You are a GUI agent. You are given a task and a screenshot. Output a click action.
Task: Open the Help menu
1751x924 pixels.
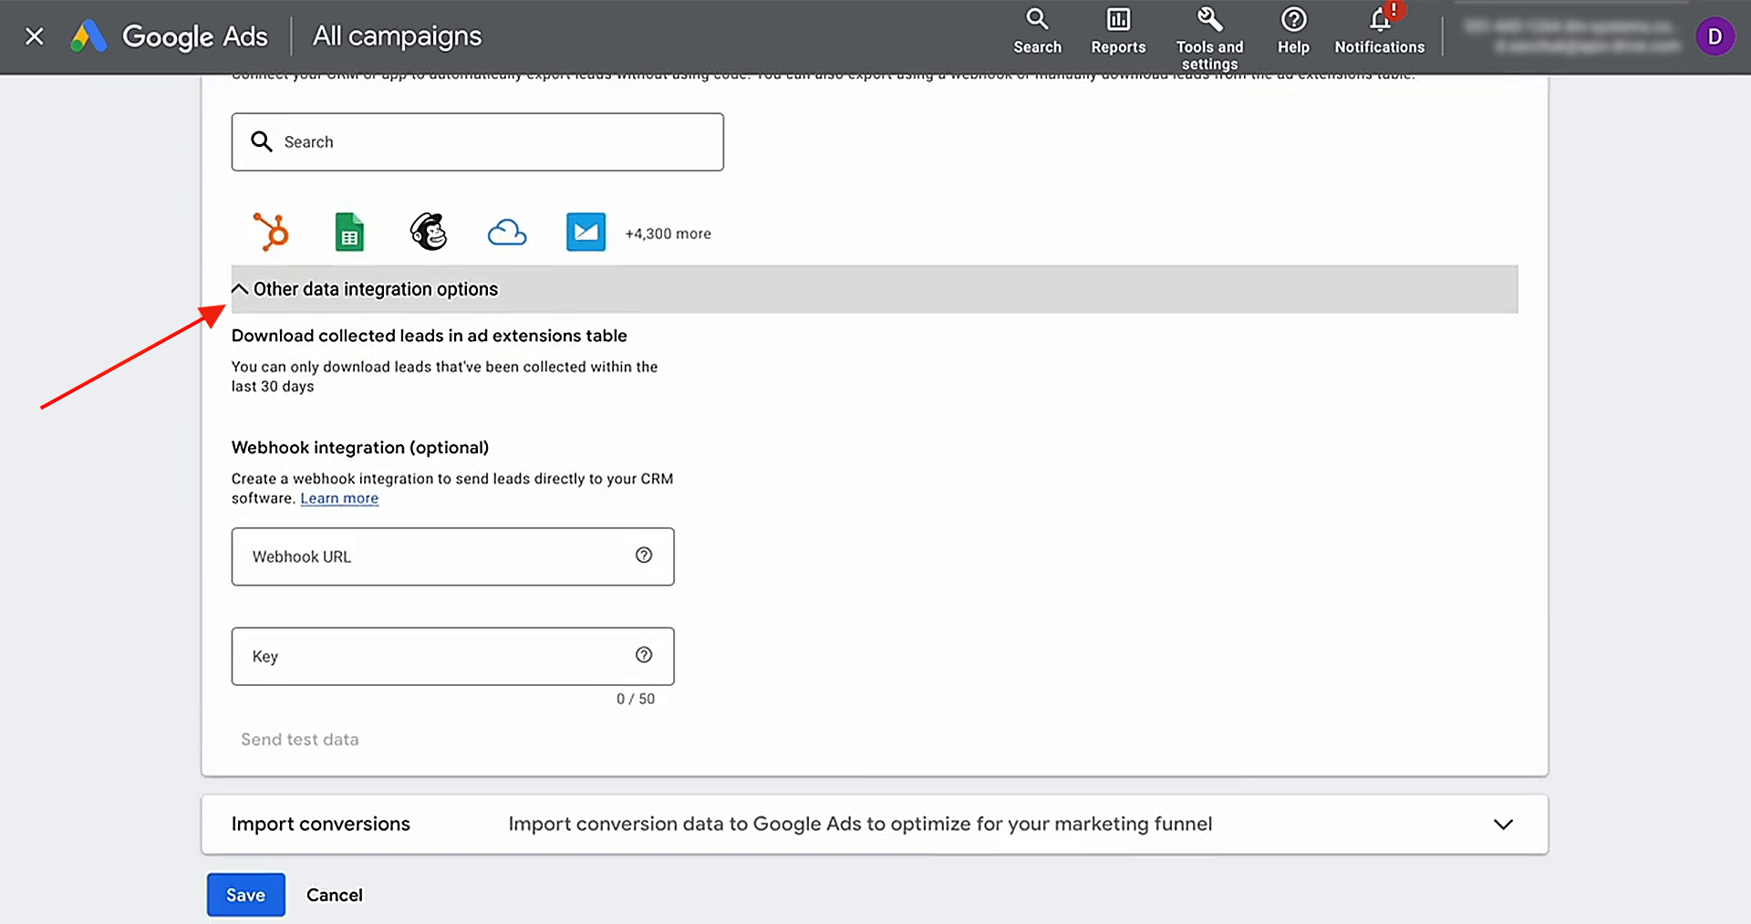point(1293,32)
